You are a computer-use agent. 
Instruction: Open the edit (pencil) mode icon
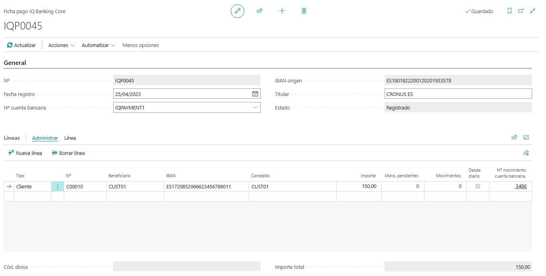(238, 11)
